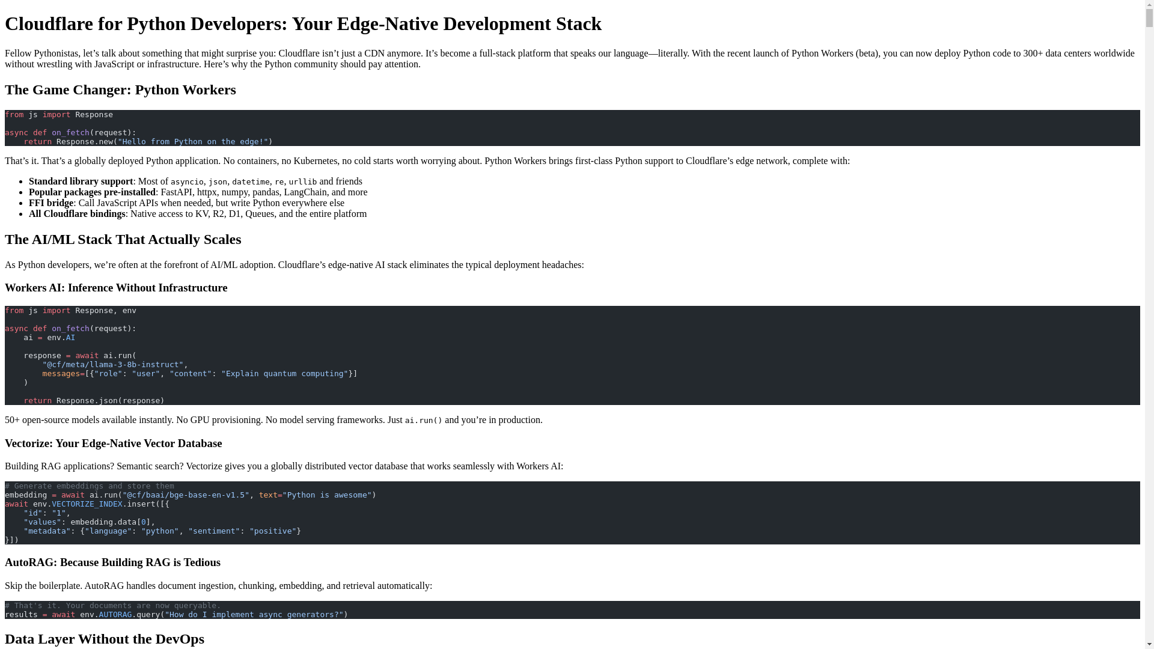Click inline code 'asyncio' in the bullet list

click(187, 182)
